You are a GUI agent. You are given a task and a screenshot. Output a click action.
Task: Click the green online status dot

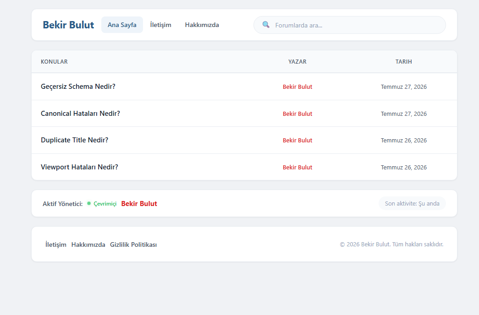(x=89, y=203)
